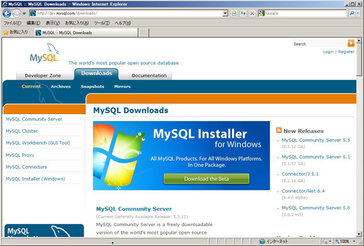Click the vertical scrollbar thumb

[359, 60]
